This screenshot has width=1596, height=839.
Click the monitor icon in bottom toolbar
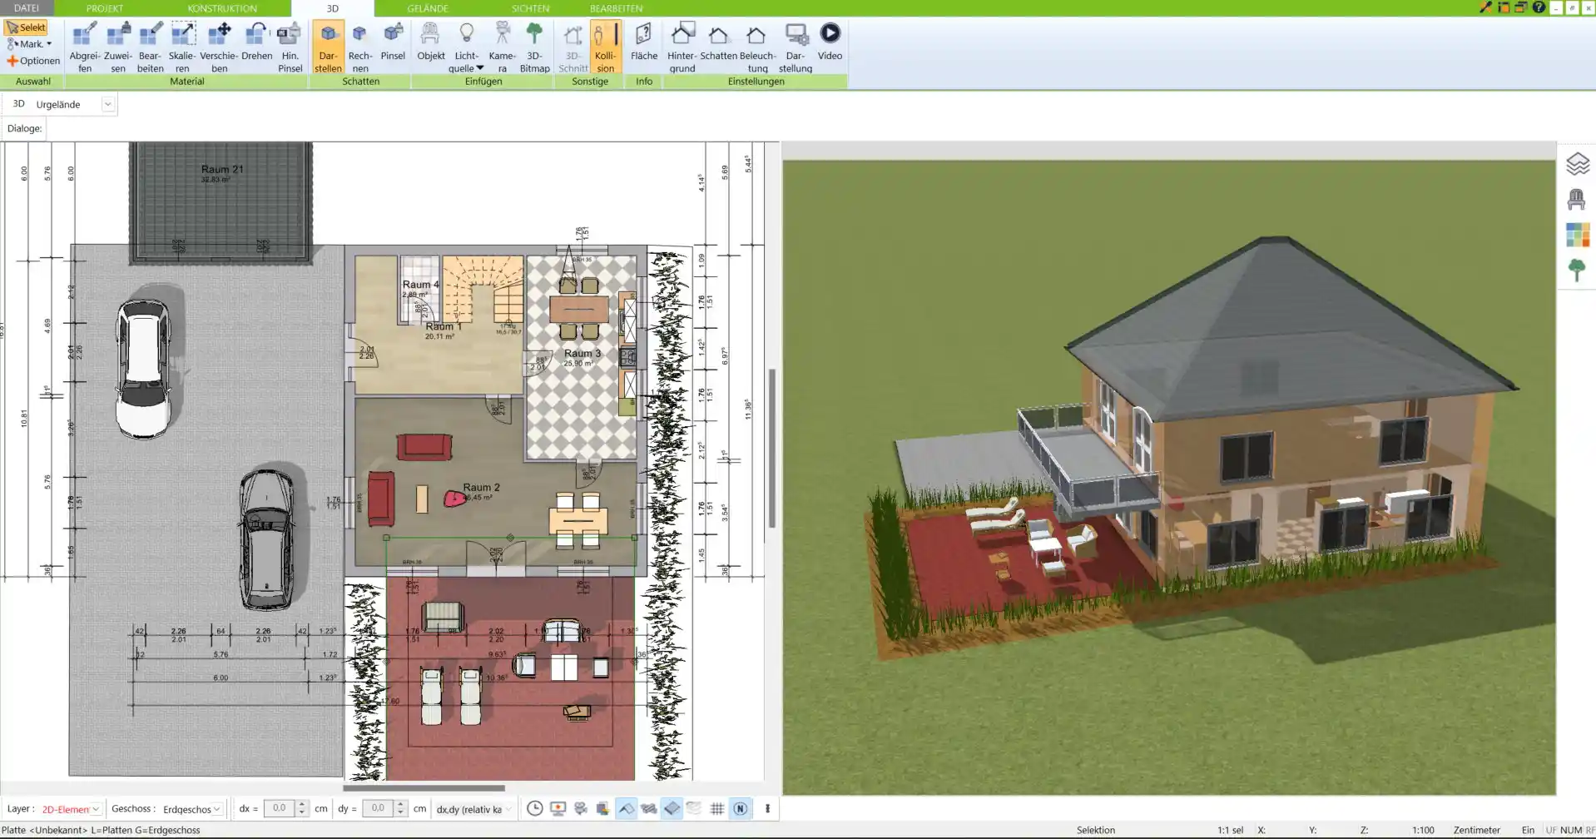558,808
